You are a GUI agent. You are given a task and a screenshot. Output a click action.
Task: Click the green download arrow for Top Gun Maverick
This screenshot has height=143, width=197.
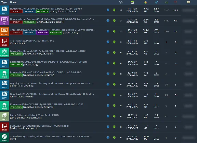[114, 31]
